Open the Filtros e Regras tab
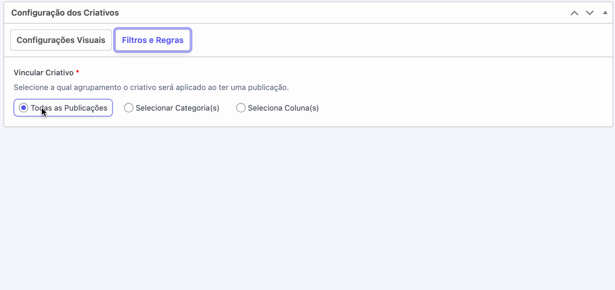The height and width of the screenshot is (290, 615). (153, 40)
